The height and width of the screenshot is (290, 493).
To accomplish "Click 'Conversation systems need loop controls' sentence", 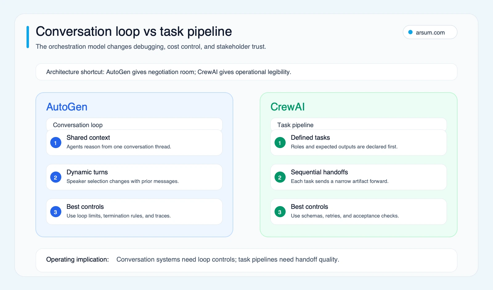I will pos(228,259).
